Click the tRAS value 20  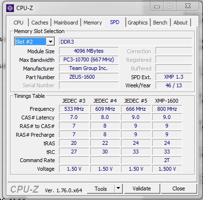pyautogui.click(x=74, y=143)
